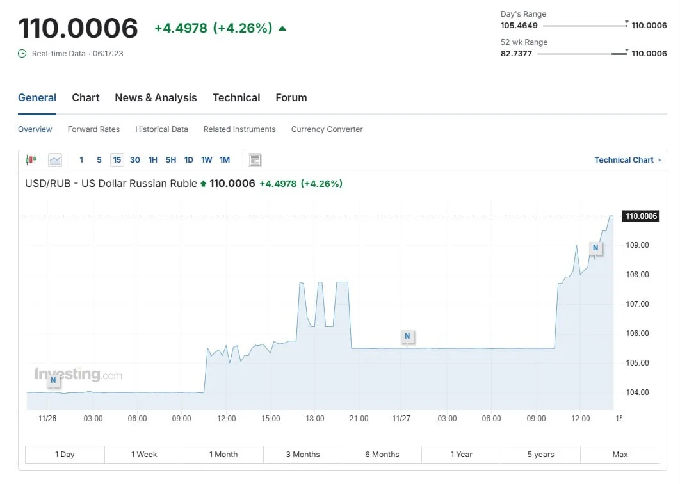Switch to News & Analysis tab
Screen dimensions: 680x484
click(156, 97)
